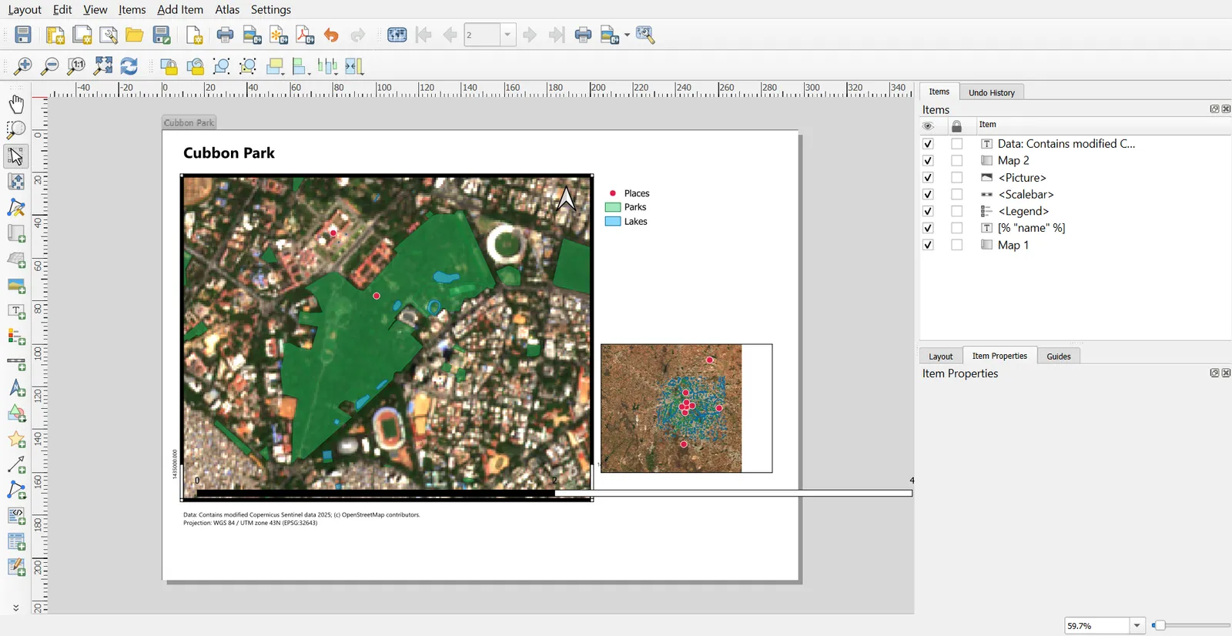This screenshot has width=1232, height=636.
Task: Float the Item Properties panel
Action: coord(1214,373)
